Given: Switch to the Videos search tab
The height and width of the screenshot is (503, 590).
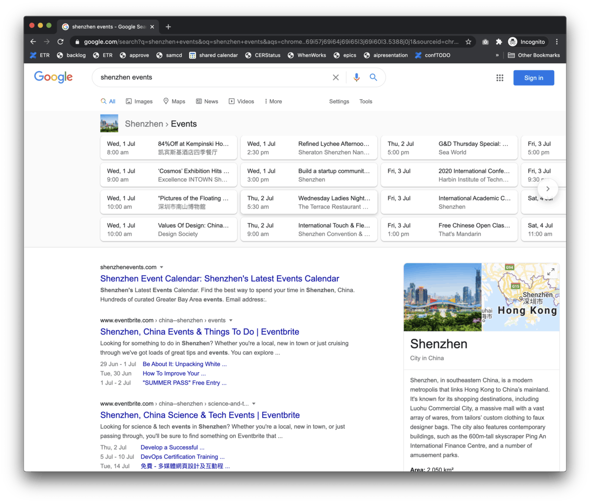Looking at the screenshot, I should [241, 101].
